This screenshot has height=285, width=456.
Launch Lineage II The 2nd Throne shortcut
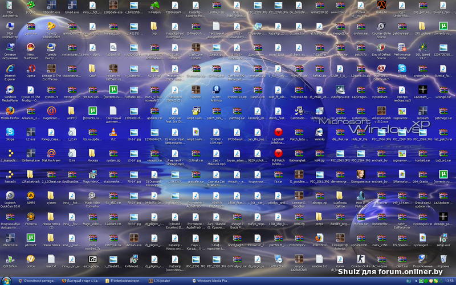51,68
